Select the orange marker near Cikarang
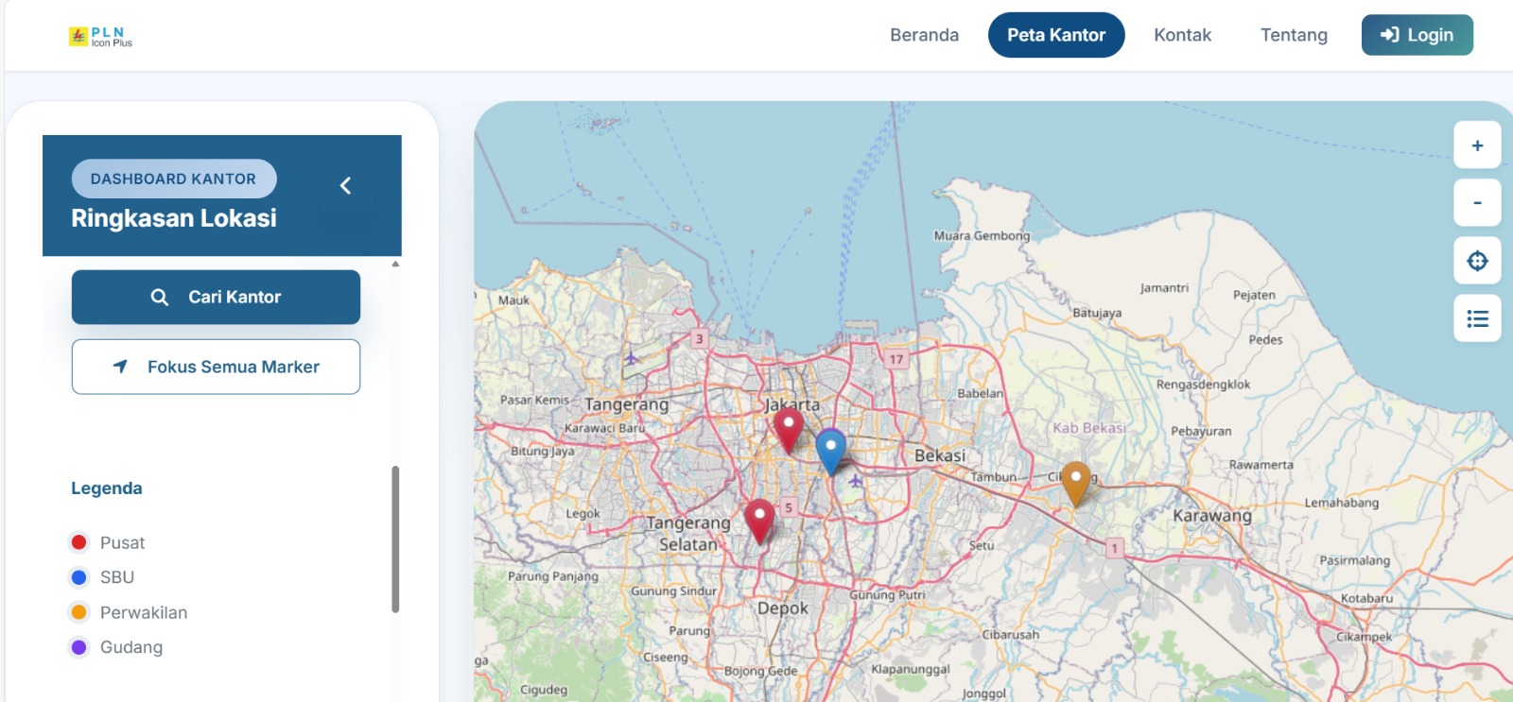Screen dimensions: 1513x702 pos(1075,481)
